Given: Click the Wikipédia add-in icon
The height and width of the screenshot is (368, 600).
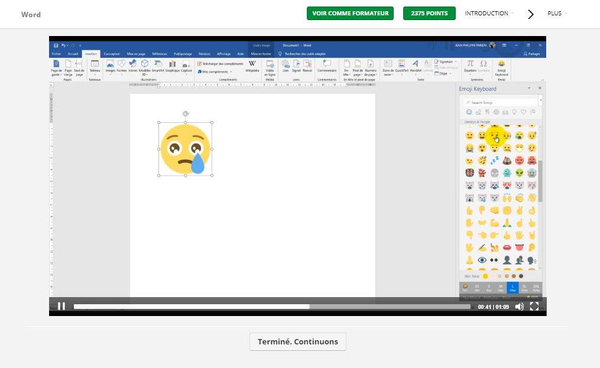Looking at the screenshot, I should pyautogui.click(x=252, y=66).
